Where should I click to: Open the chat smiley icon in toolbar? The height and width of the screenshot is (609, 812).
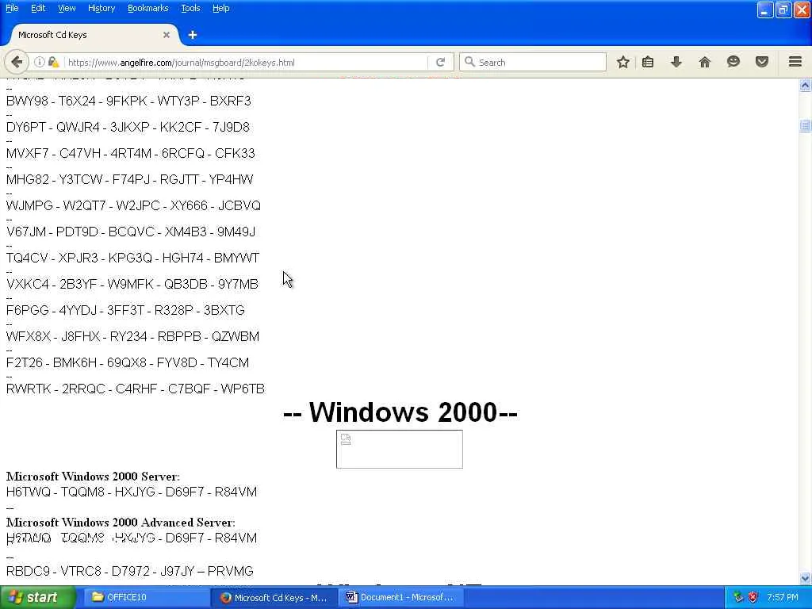pos(733,62)
